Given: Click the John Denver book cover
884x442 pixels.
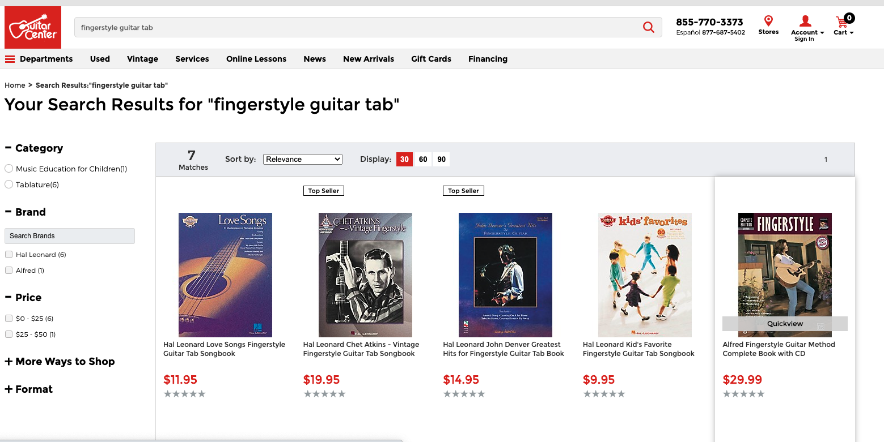Looking at the screenshot, I should point(505,275).
